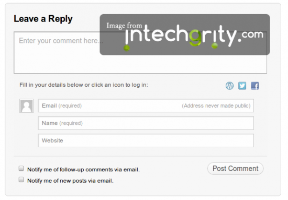
Task: Click the Website input field
Action: (x=146, y=140)
